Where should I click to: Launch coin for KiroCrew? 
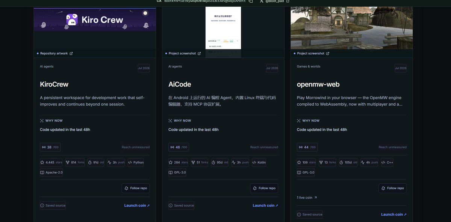click(x=137, y=205)
